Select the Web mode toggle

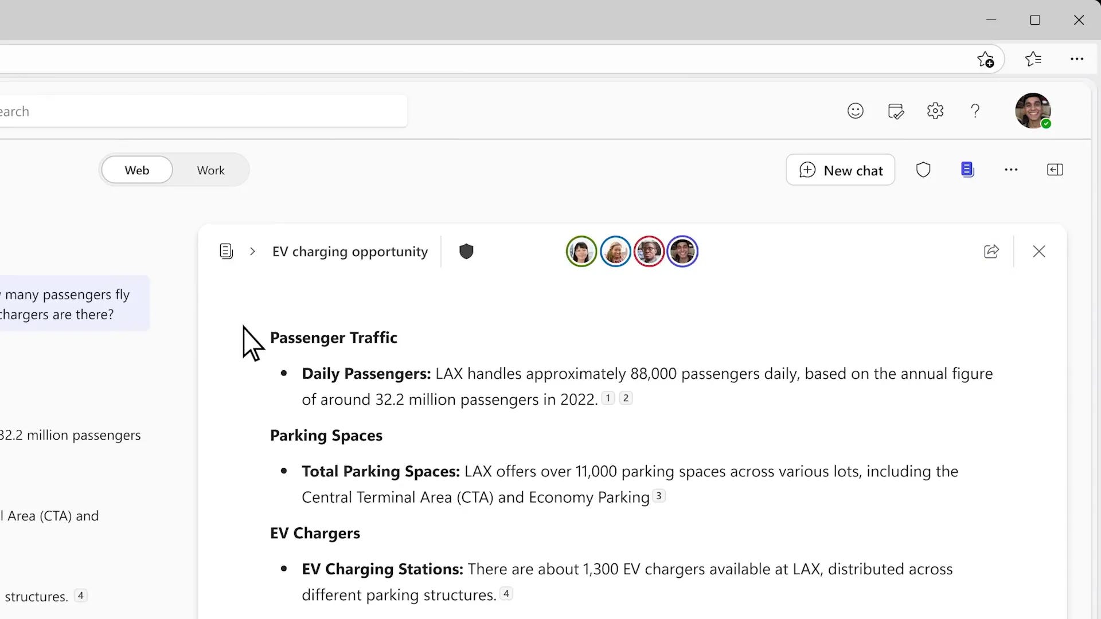[136, 170]
